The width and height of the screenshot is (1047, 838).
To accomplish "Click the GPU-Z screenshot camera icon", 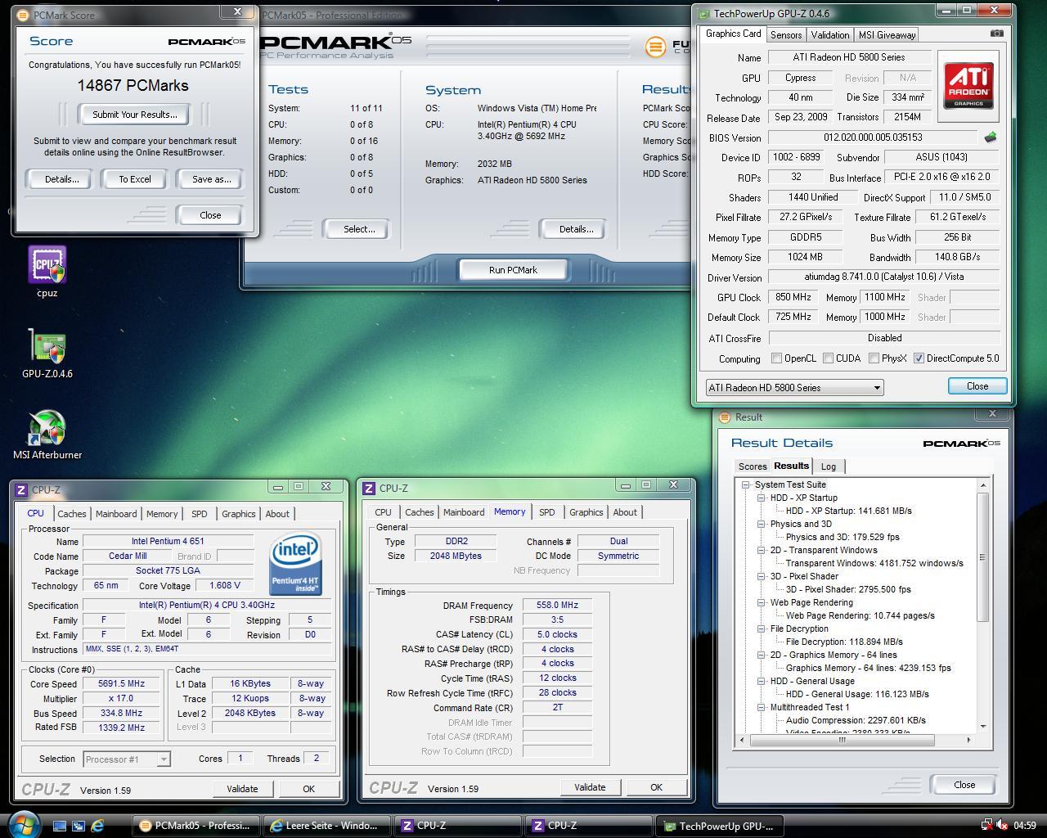I will point(995,34).
